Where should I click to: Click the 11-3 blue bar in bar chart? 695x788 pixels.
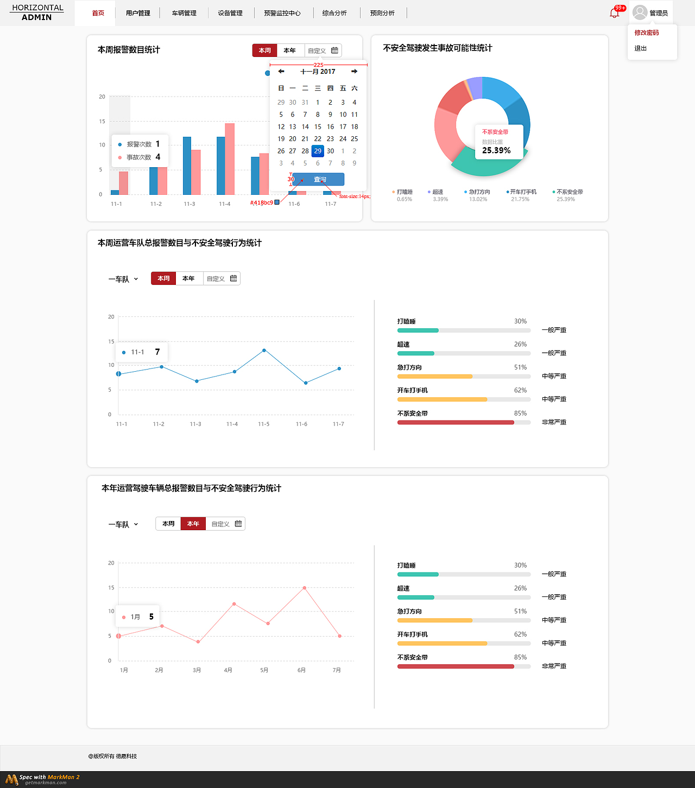tap(187, 166)
